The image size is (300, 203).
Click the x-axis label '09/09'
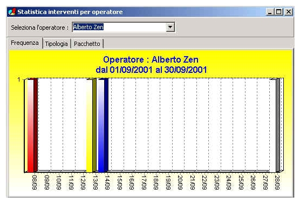tap(47, 182)
